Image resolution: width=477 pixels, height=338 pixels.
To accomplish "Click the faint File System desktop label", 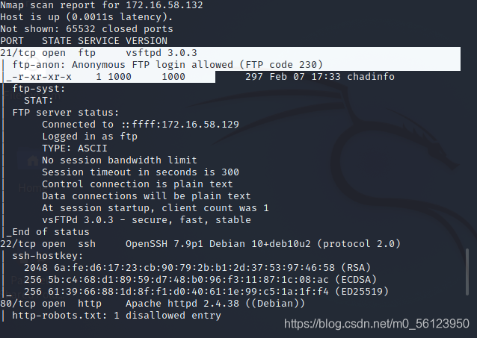I will click(x=32, y=96).
